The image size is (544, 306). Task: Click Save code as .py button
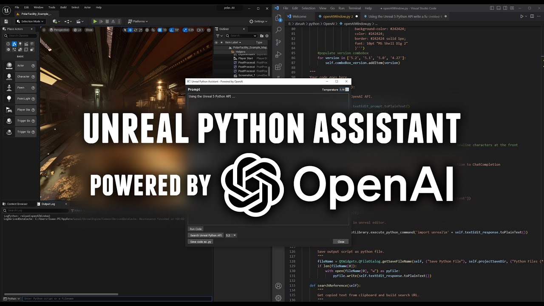(201, 242)
